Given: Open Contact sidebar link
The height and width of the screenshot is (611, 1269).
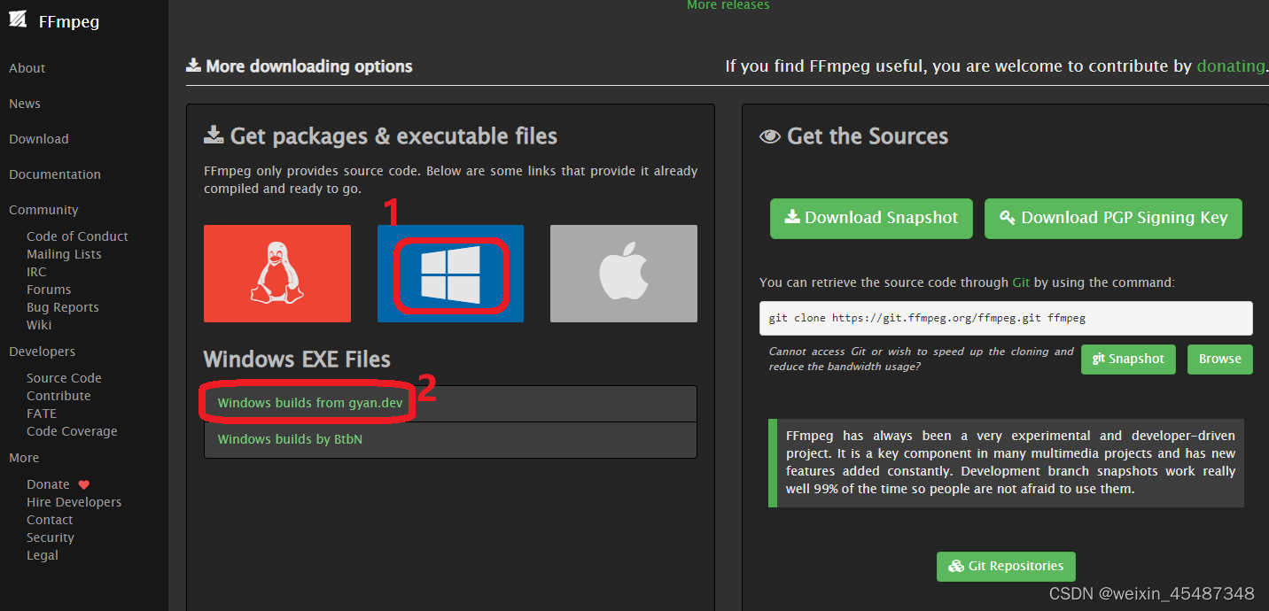Looking at the screenshot, I should [x=50, y=520].
